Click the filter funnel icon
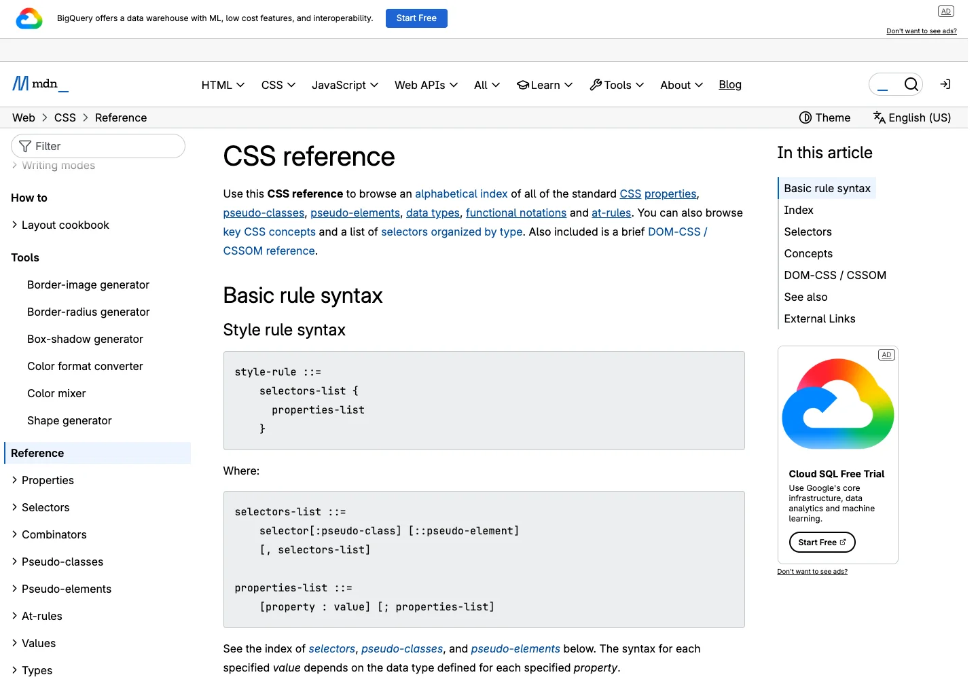This screenshot has width=978, height=679. tap(25, 146)
